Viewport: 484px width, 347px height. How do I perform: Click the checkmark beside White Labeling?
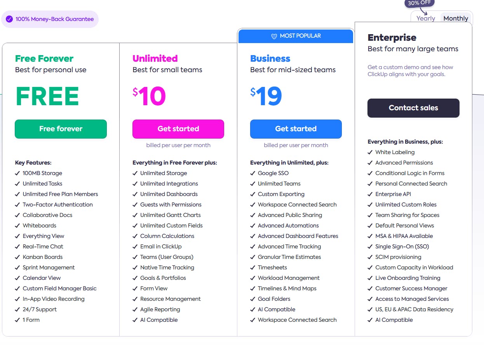pos(370,152)
